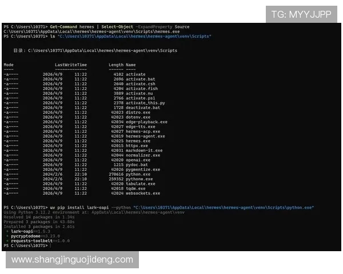Click the tabulate.exe entry
This screenshot has width=343, height=274.
[141, 184]
